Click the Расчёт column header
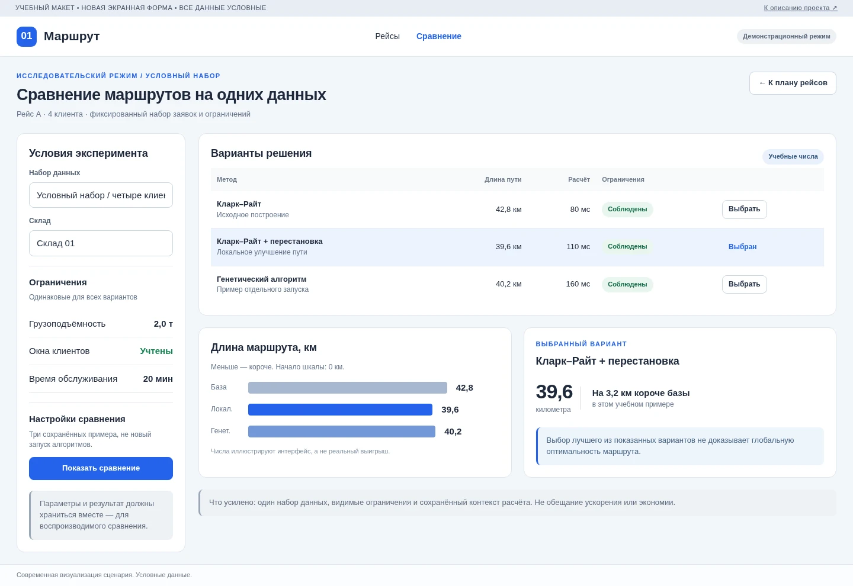The image size is (853, 586). pyautogui.click(x=579, y=179)
